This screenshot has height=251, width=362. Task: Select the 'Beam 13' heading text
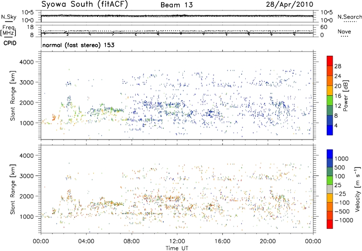coord(176,5)
